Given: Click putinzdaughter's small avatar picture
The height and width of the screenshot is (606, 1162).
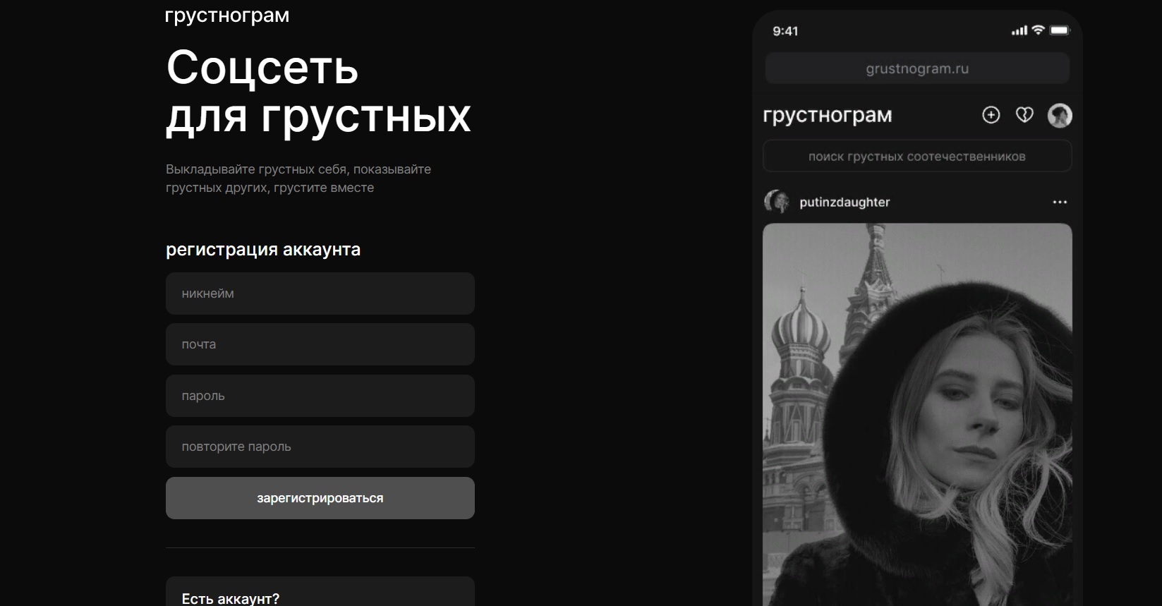Looking at the screenshot, I should coord(776,202).
